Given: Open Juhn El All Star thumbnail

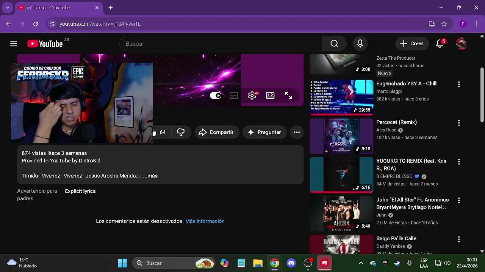Looking at the screenshot, I should (x=341, y=213).
